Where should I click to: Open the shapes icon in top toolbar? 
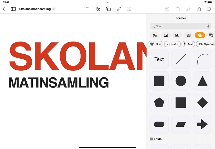pos(108,9)
